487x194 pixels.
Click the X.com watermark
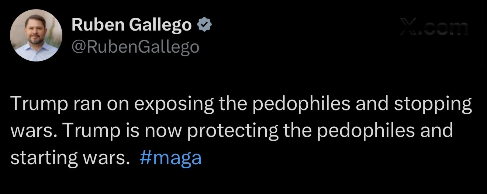point(434,28)
